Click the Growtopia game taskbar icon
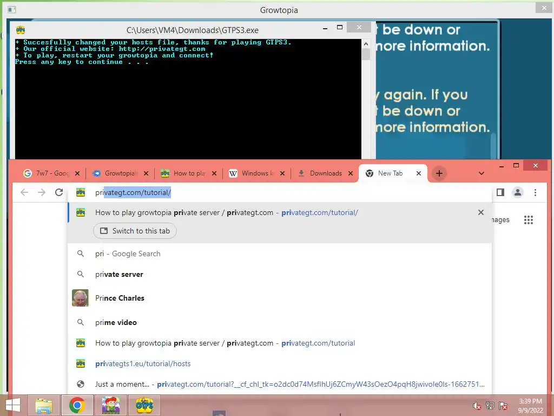The width and height of the screenshot is (554, 416). [x=110, y=405]
